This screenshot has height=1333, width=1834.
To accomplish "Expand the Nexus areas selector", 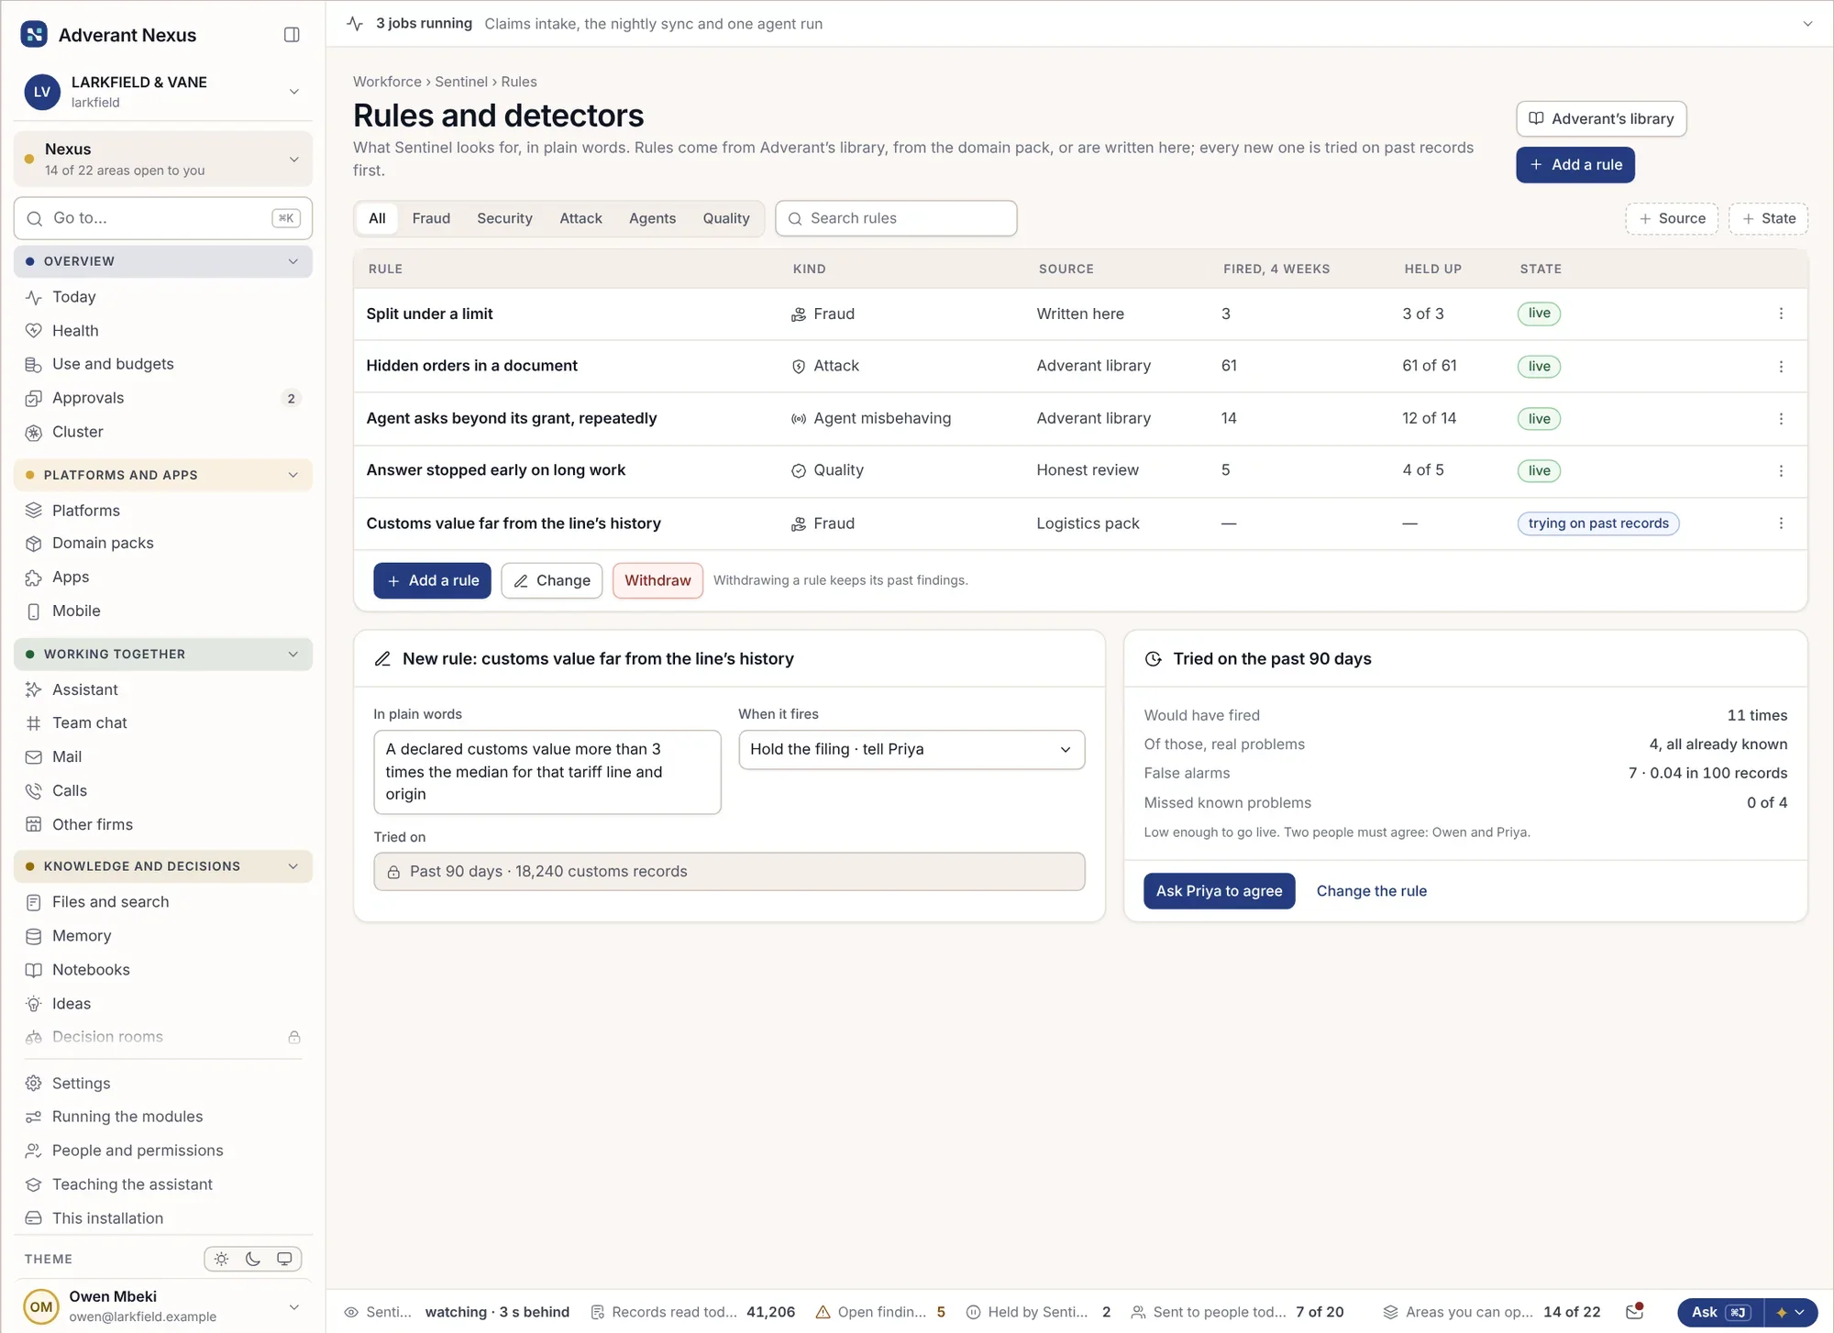I will (163, 159).
